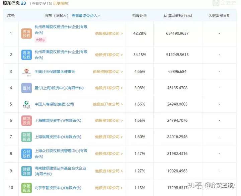Click 君澳股权 blue logo icon
This screenshot has width=241, height=196.
tap(26, 55)
